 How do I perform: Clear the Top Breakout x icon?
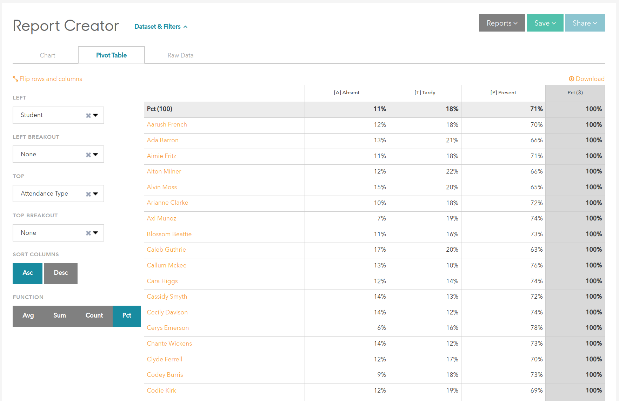(x=88, y=233)
